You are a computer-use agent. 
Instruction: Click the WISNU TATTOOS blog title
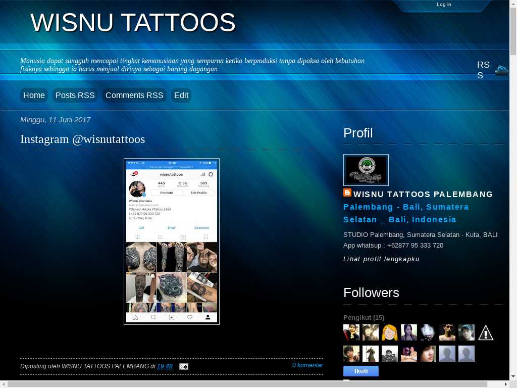[133, 22]
